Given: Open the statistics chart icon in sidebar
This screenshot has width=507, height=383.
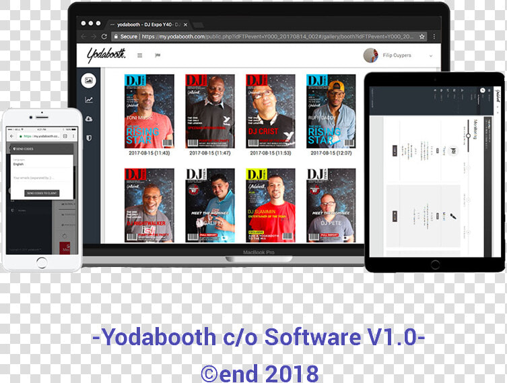Looking at the screenshot, I should (x=89, y=100).
